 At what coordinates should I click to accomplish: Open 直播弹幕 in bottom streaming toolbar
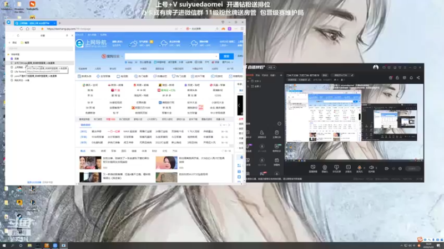pos(312,169)
